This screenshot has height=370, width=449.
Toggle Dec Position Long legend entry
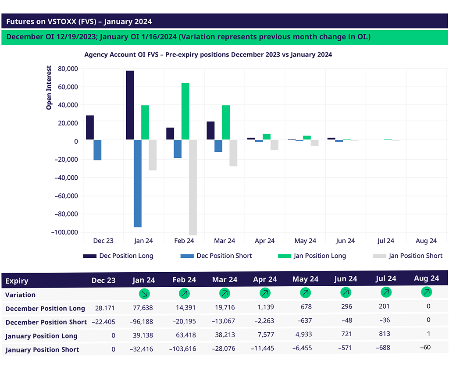tap(118, 256)
